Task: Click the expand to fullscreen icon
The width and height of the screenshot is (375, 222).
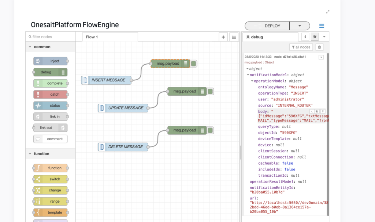Action: coord(328,12)
